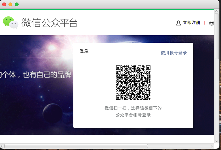Screen dimensions: 221x150
Task: Click the horizontal scrollbar thumb
Action: click(76, 146)
